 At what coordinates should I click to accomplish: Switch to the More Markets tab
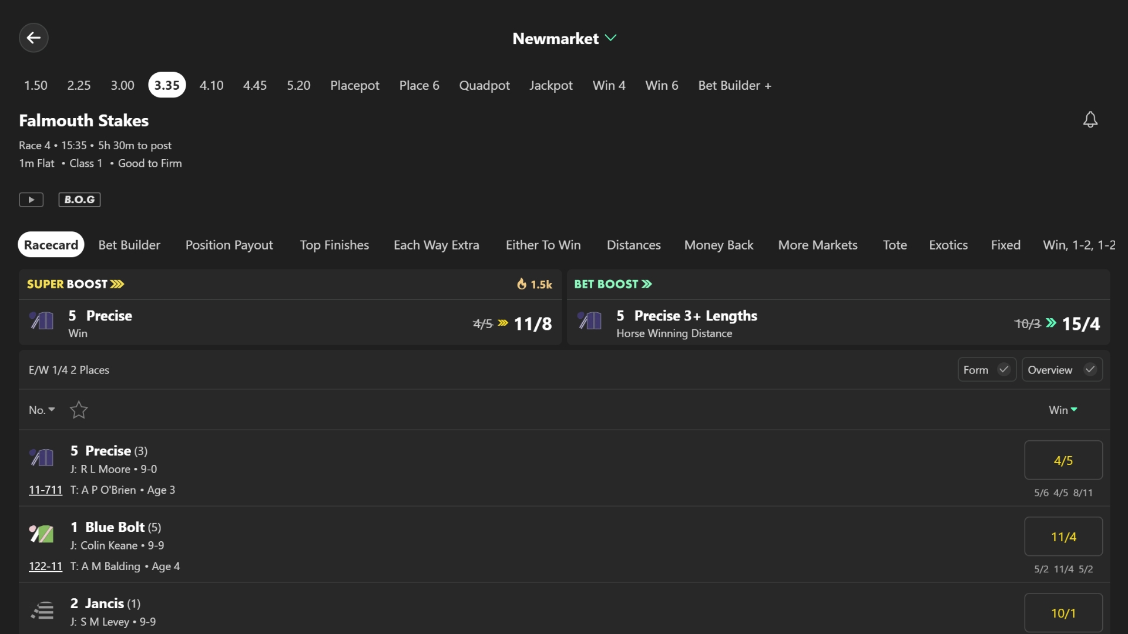[818, 245]
